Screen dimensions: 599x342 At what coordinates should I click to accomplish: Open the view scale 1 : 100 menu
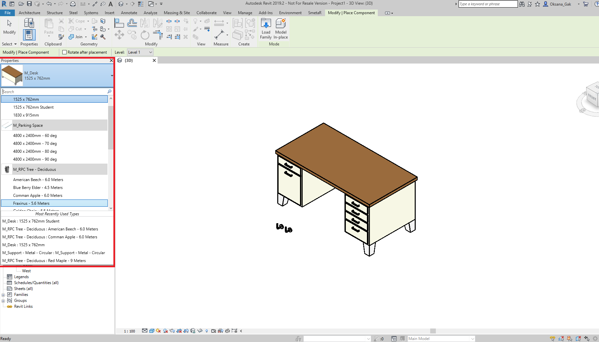tap(130, 331)
